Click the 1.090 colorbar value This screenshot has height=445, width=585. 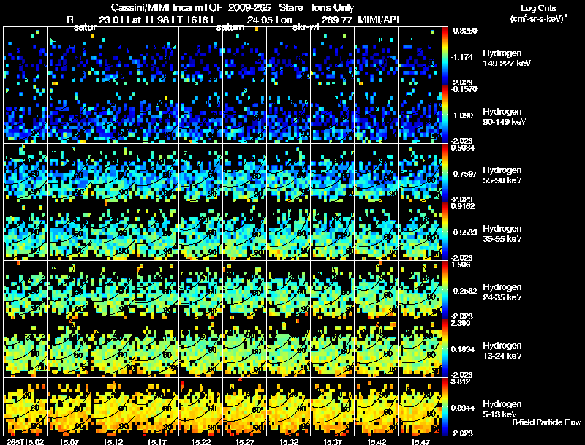(463, 115)
